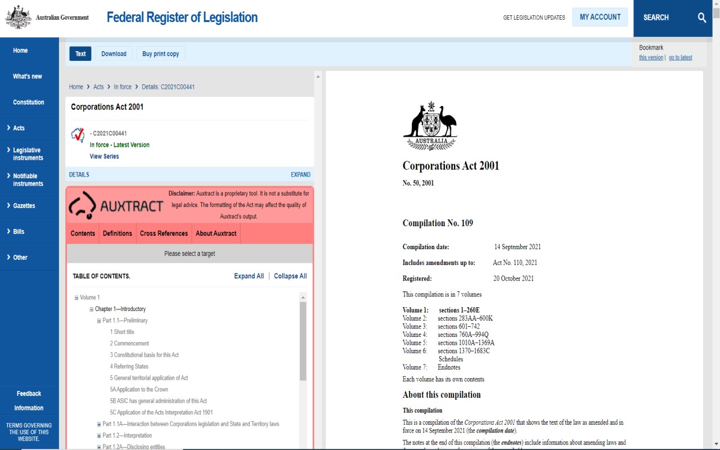This screenshot has width=720, height=450.
Task: Click the Information link in sidebar
Action: [x=29, y=408]
